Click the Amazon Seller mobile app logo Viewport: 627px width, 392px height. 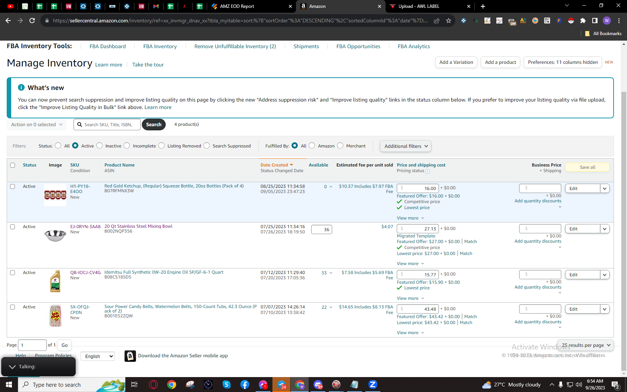(x=130, y=356)
